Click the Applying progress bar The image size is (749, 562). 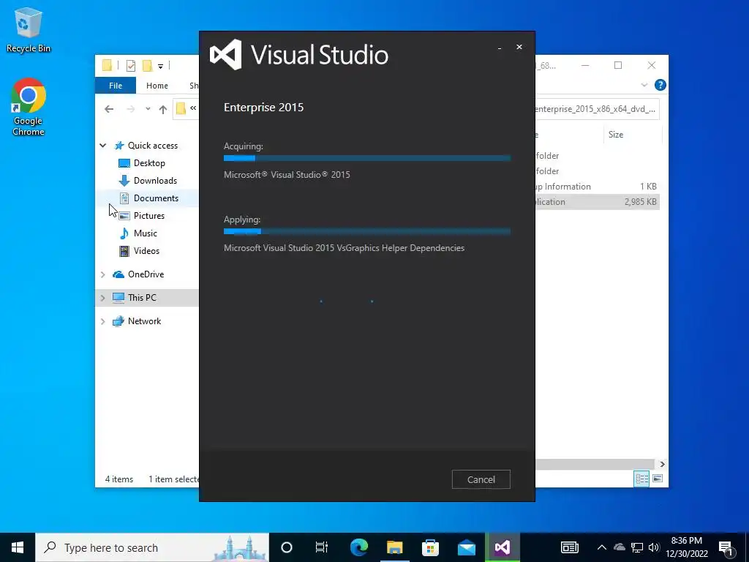coord(367,231)
